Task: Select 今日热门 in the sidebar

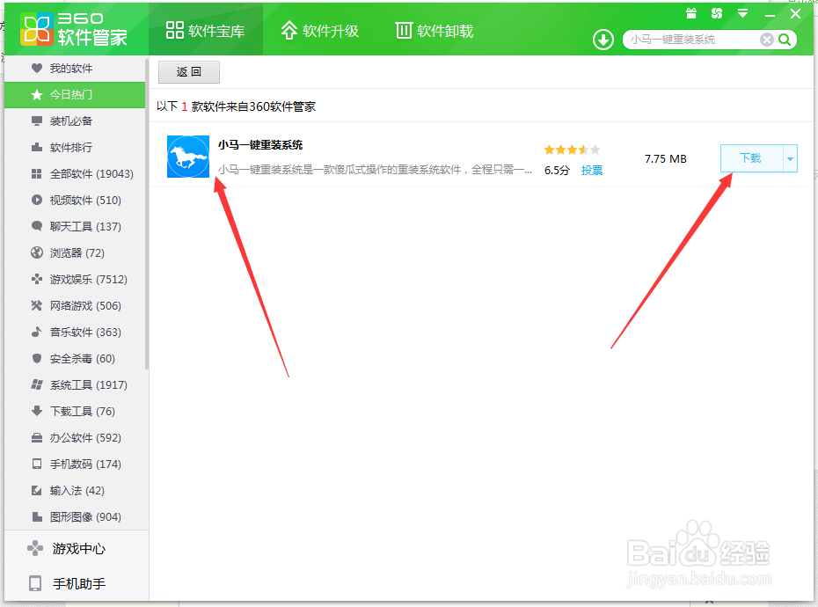Action: coord(75,94)
